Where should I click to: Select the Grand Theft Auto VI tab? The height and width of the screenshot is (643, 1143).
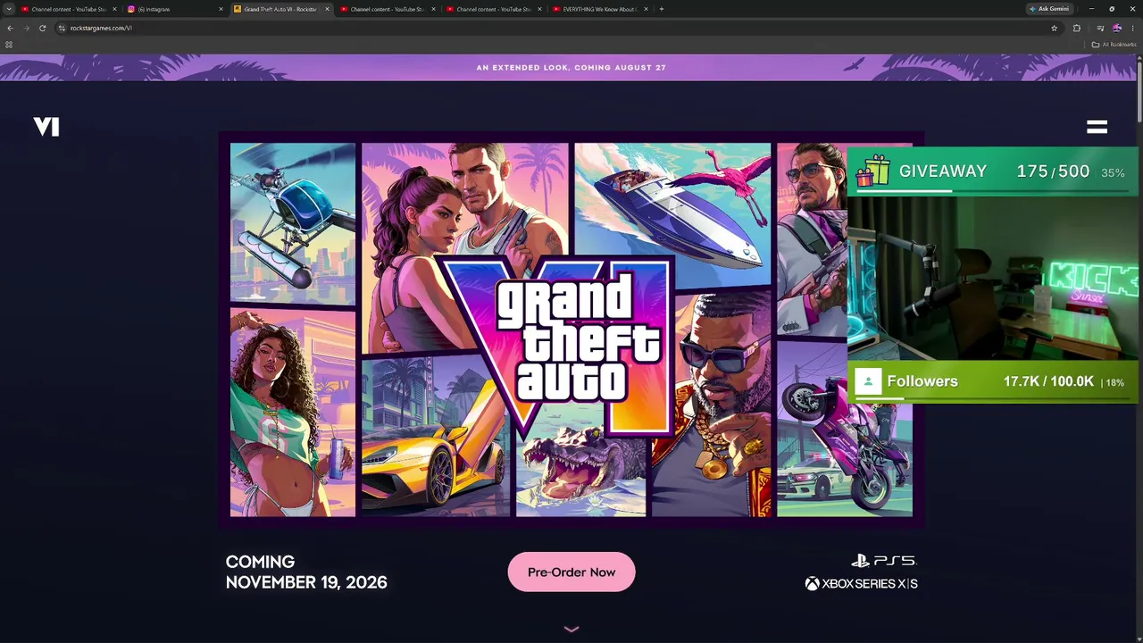coord(280,9)
